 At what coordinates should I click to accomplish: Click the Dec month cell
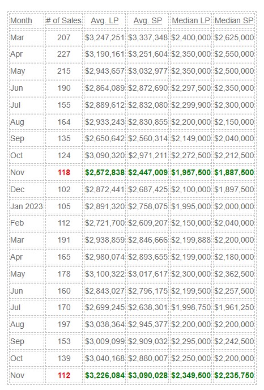coord(18,189)
